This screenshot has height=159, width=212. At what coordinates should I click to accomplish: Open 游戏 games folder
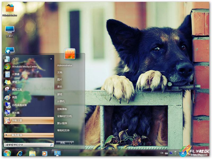[x=60, y=94]
